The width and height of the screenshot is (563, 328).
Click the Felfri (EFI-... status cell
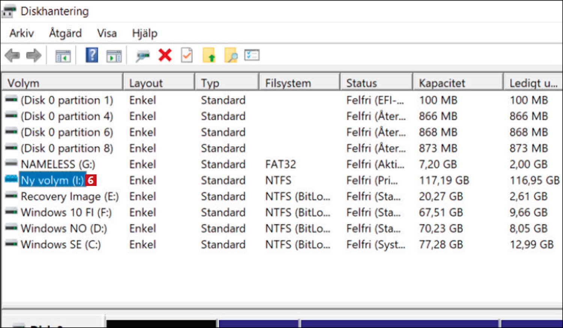pyautogui.click(x=375, y=100)
